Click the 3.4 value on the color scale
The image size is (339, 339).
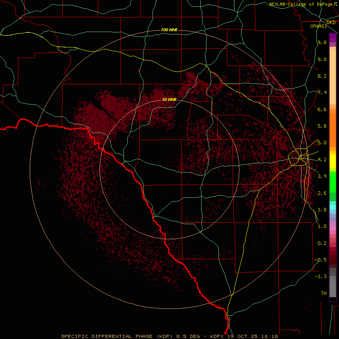322,176
